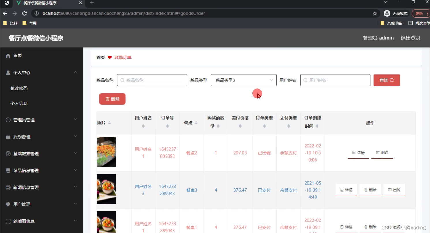Open 个人信息 in the sidebar
Image resolution: width=430 pixels, height=233 pixels.
coord(19,103)
